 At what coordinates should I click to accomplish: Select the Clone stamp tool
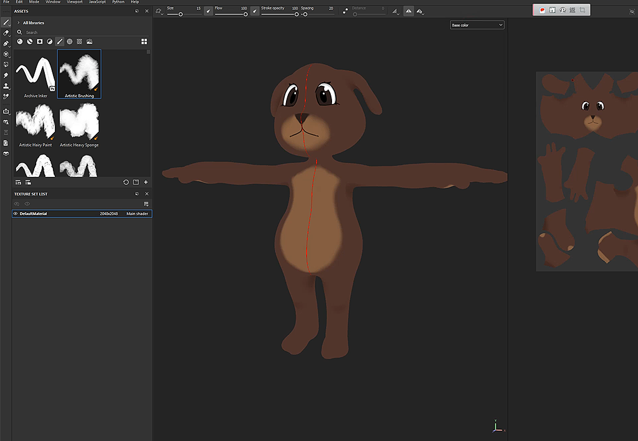[6, 86]
